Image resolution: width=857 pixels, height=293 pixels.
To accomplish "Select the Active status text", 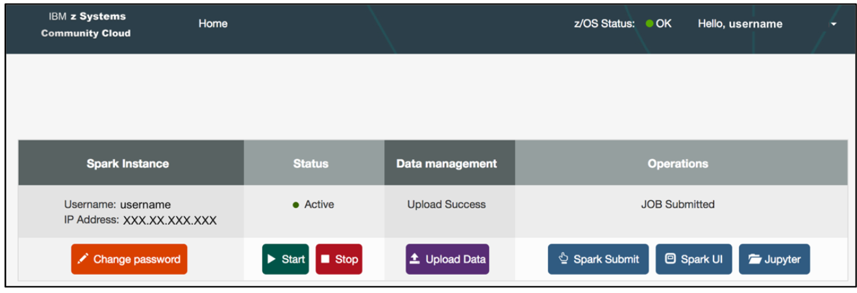I will 319,204.
